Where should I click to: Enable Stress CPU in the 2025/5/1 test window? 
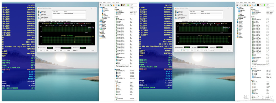click(40, 11)
